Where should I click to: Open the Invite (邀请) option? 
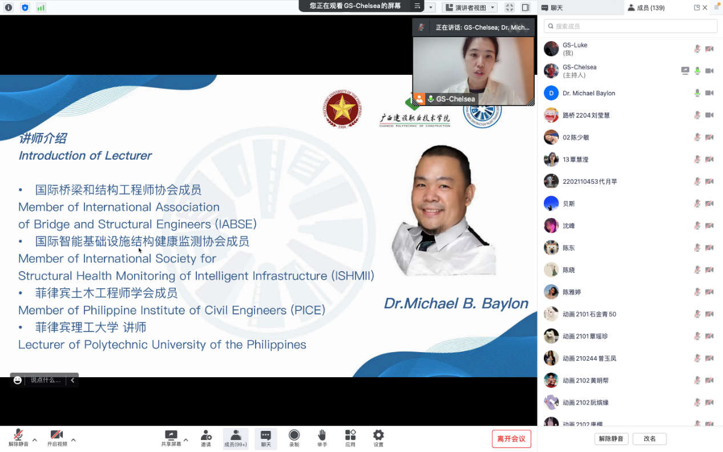206,435
